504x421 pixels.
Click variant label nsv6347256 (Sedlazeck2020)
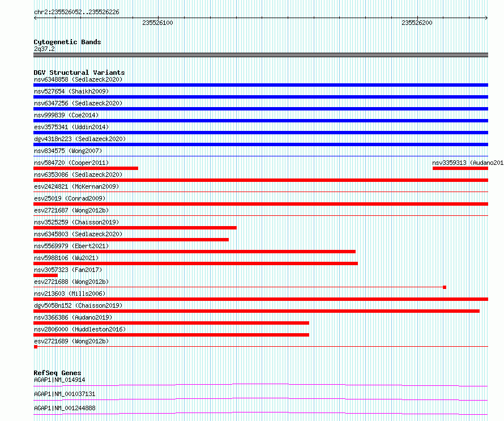pos(78,103)
